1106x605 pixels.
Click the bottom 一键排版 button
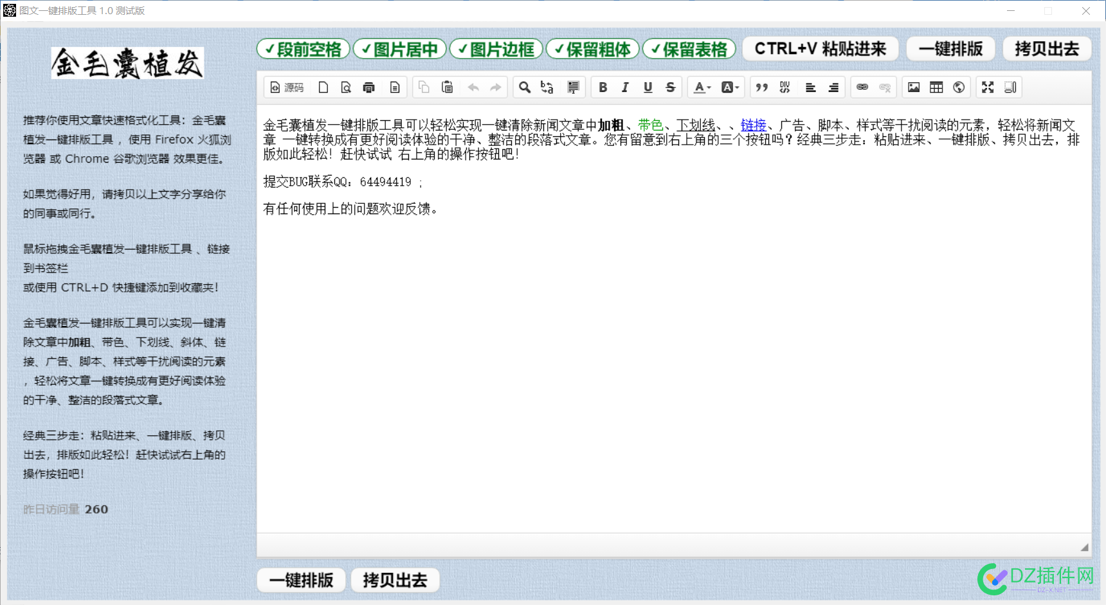302,580
